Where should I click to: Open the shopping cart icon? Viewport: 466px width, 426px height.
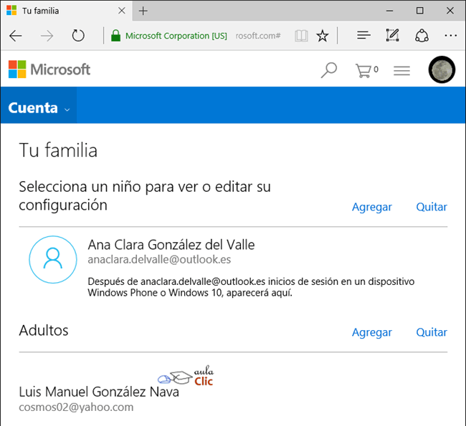[x=366, y=69]
